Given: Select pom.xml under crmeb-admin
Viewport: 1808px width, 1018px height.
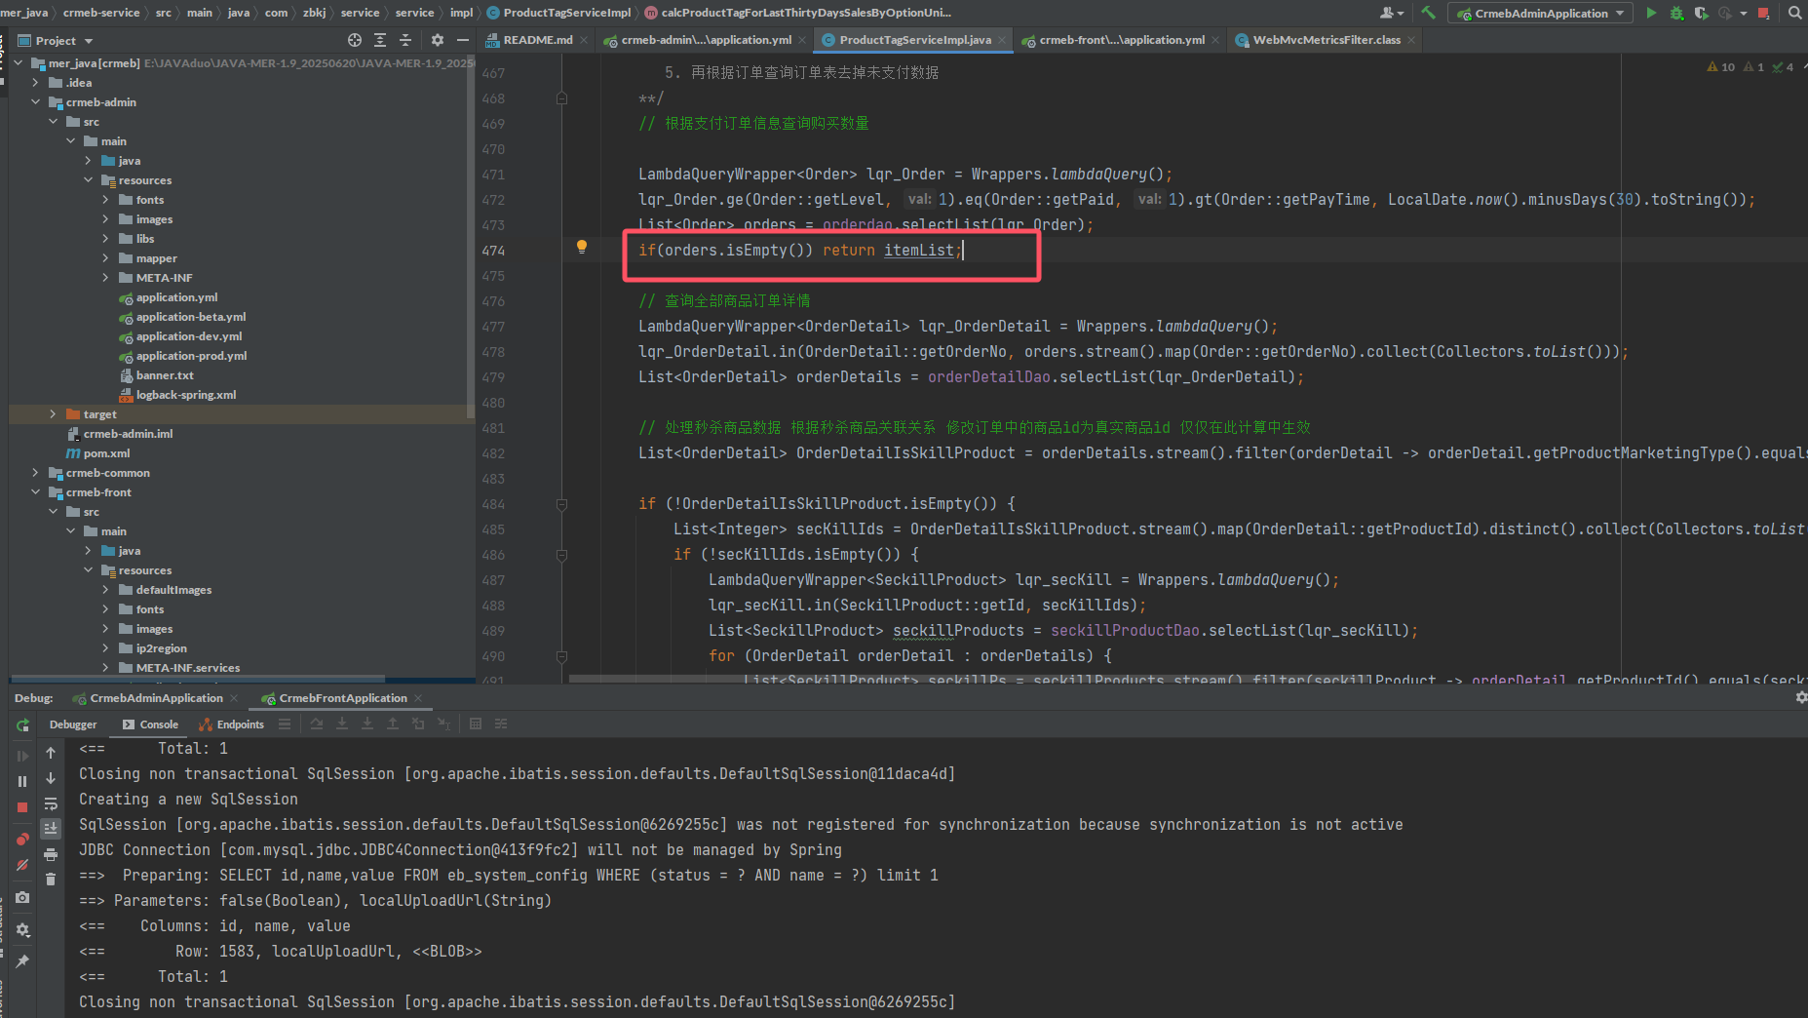Looking at the screenshot, I should click(106, 453).
